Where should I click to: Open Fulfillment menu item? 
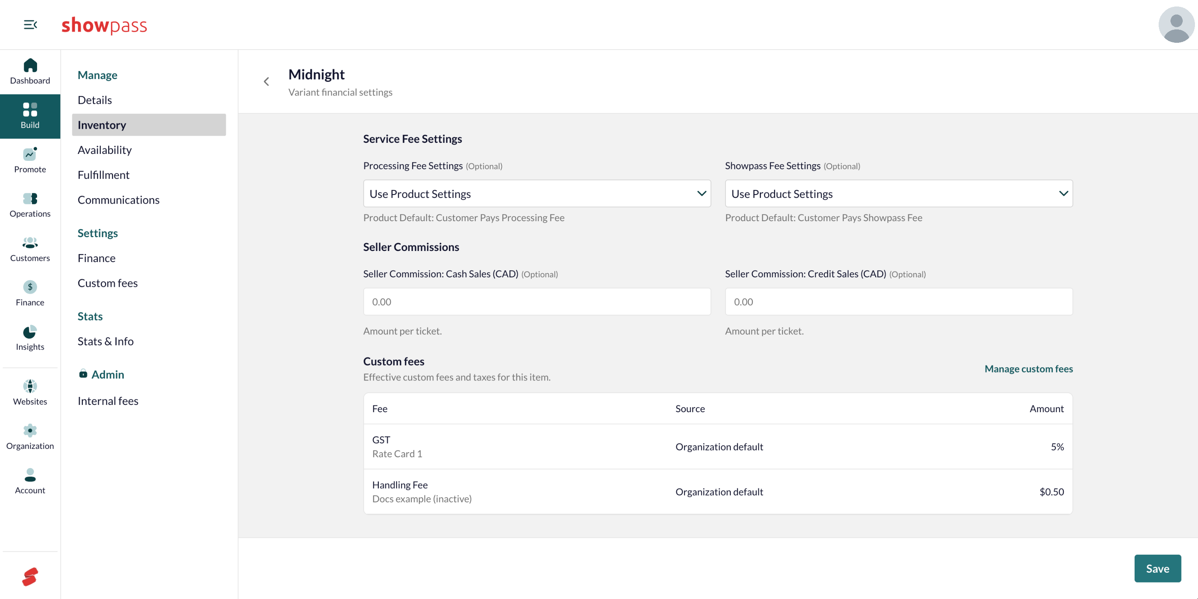(x=103, y=175)
